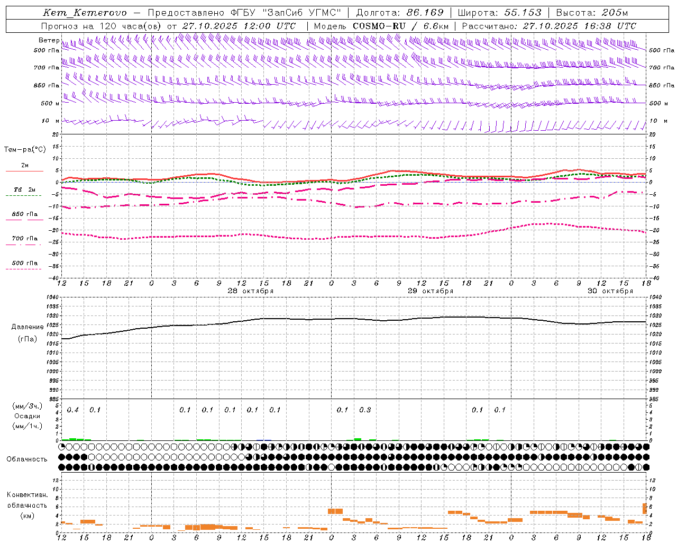Click the Конвективн. label of convective cloud panel
Screen dimensions: 677x542
pos(27,495)
